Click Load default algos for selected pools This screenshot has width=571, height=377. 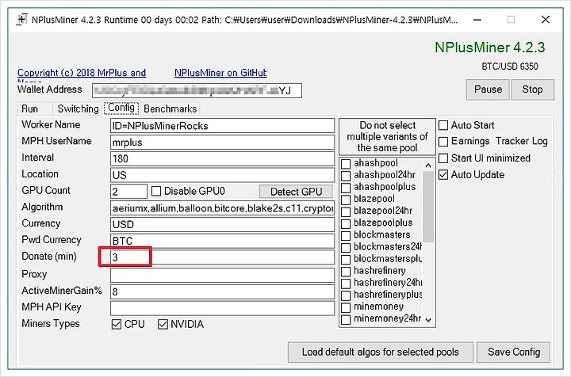pos(380,352)
